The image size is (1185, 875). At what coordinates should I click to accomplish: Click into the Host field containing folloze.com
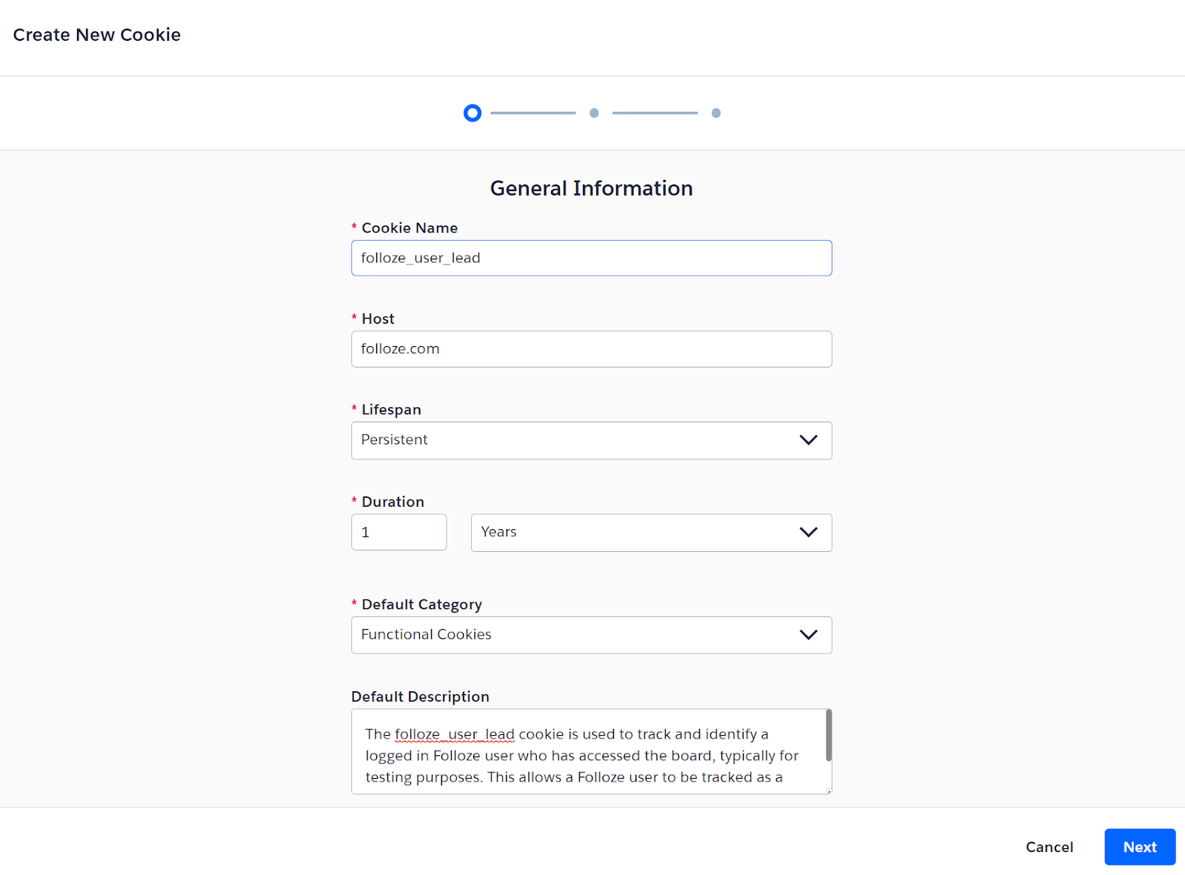tap(591, 349)
